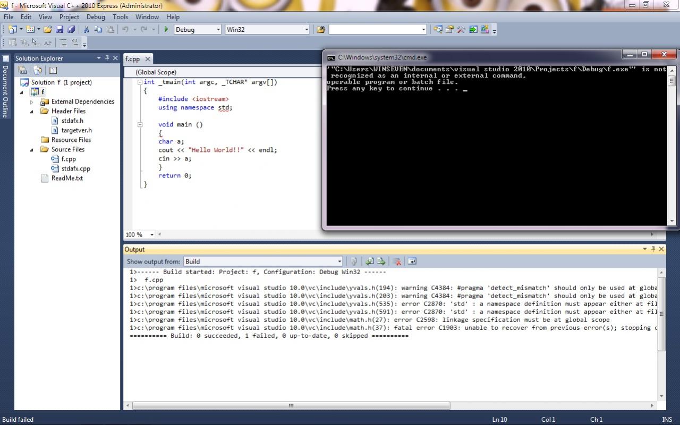Image resolution: width=680 pixels, height=425 pixels.
Task: Click the New Project toolbar icon
Action: 12,30
